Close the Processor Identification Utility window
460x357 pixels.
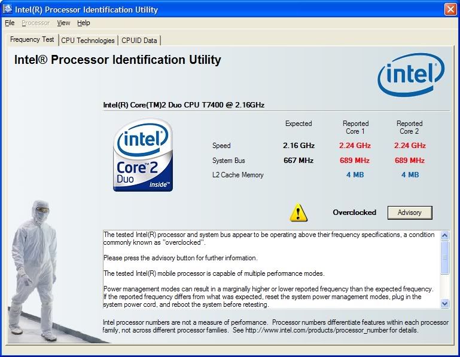(450, 10)
